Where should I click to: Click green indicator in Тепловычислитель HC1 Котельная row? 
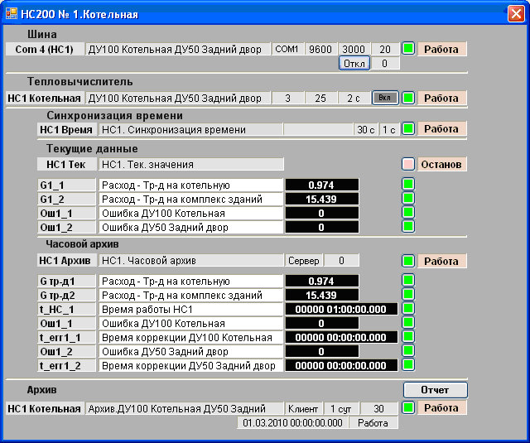point(408,98)
